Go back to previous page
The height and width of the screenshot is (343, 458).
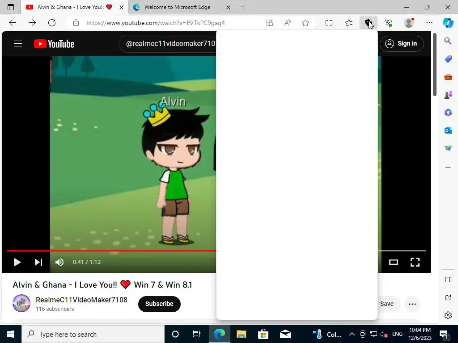click(x=13, y=23)
